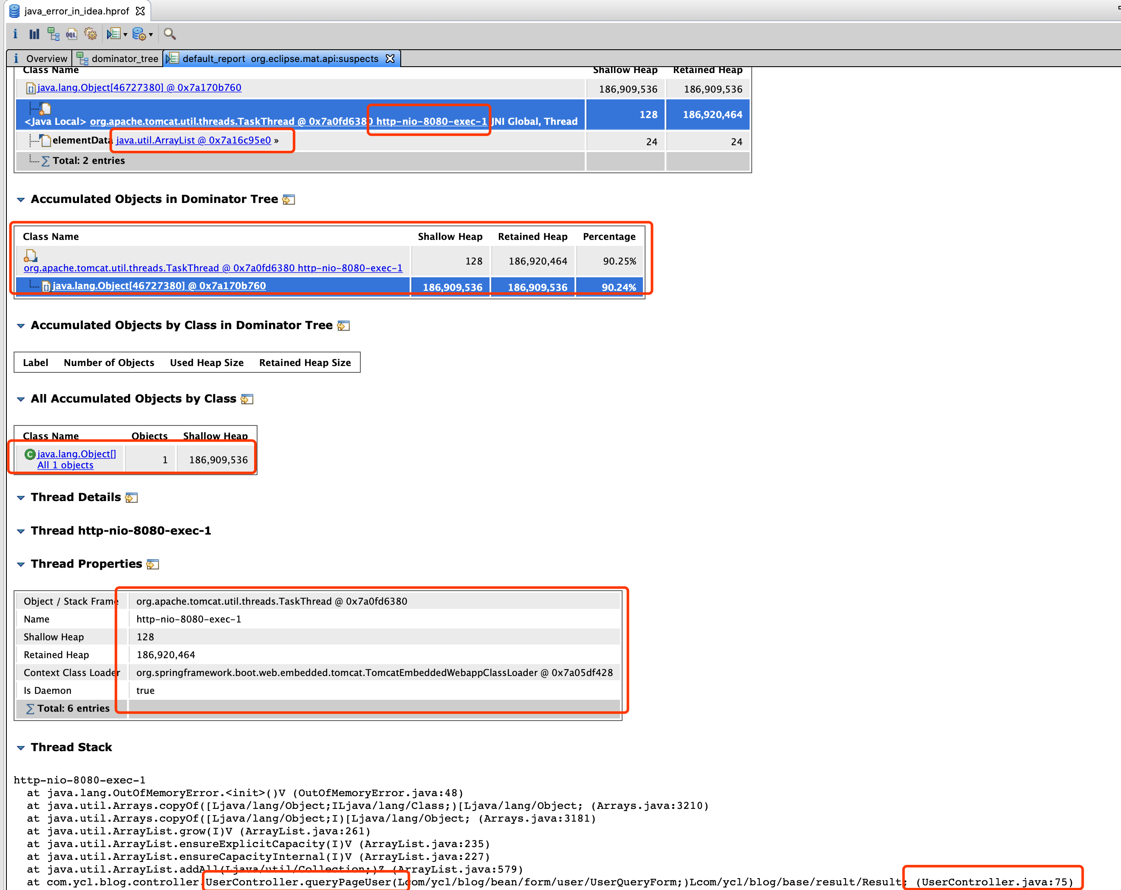Open the Reports dropdown arrow in toolbar

pos(125,35)
